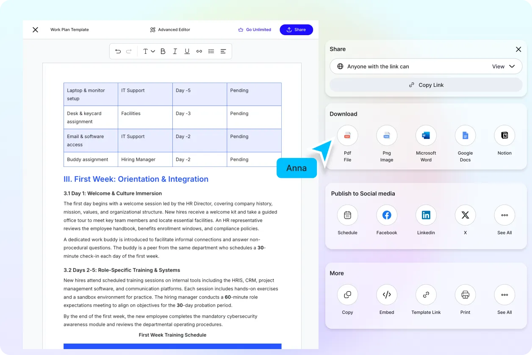The image size is (532, 355).
Task: Click the 'Facilities' table cell
Action: coord(145,117)
